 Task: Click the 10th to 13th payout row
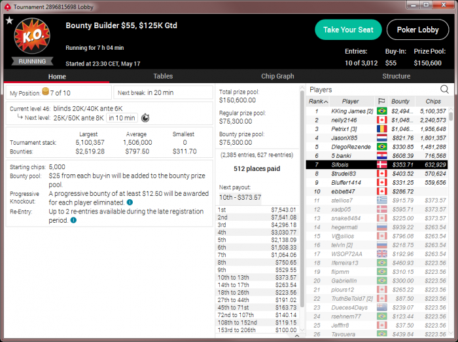(x=257, y=277)
